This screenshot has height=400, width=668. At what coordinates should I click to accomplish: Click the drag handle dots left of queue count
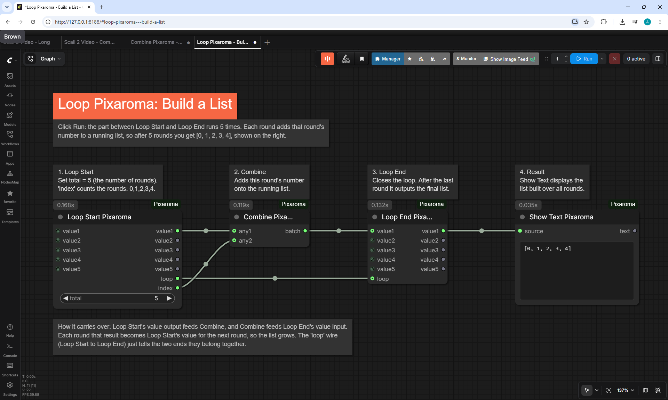tap(547, 59)
